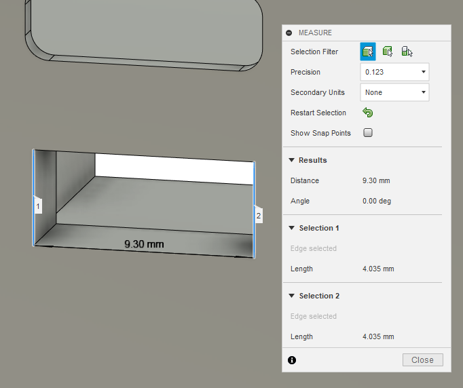This screenshot has height=388, width=463.
Task: Select the face/edge/vertex selection filter icon
Action: pyautogui.click(x=368, y=52)
